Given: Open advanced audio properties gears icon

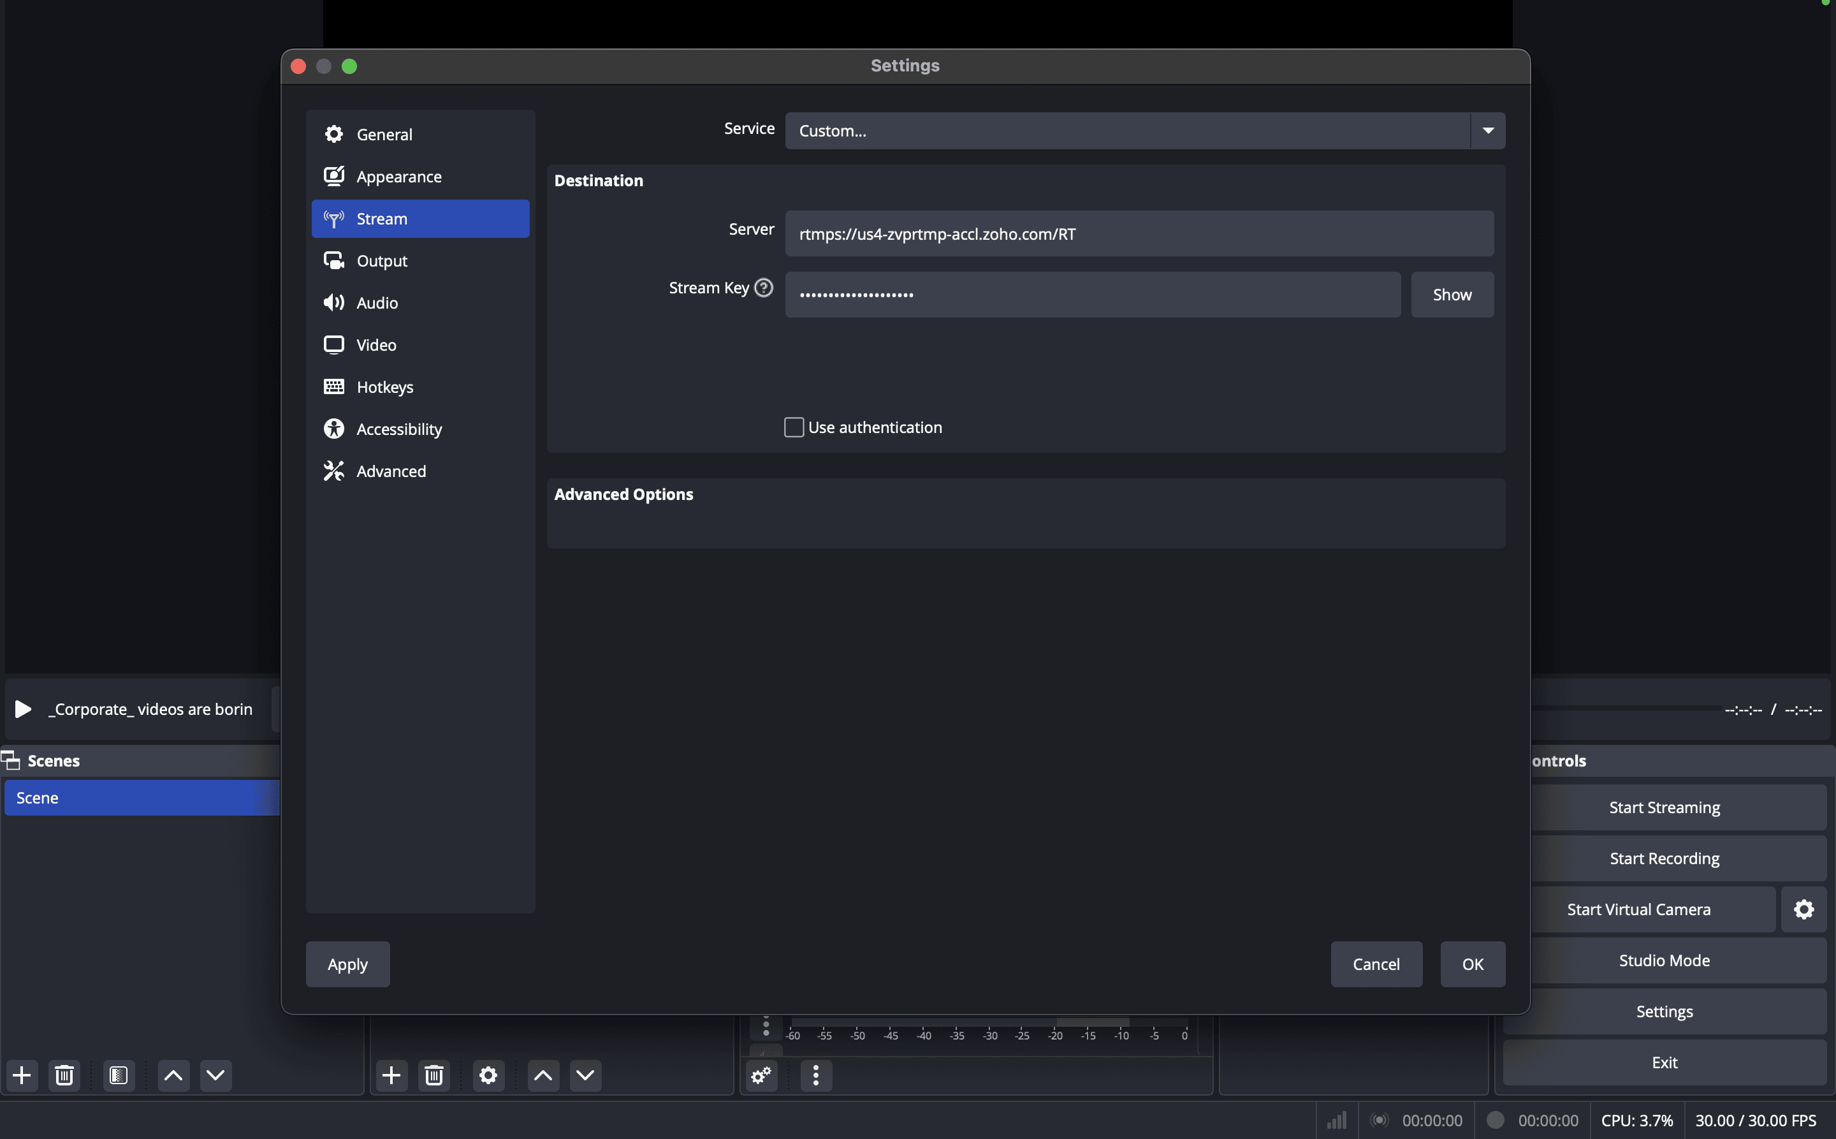Looking at the screenshot, I should 761,1075.
